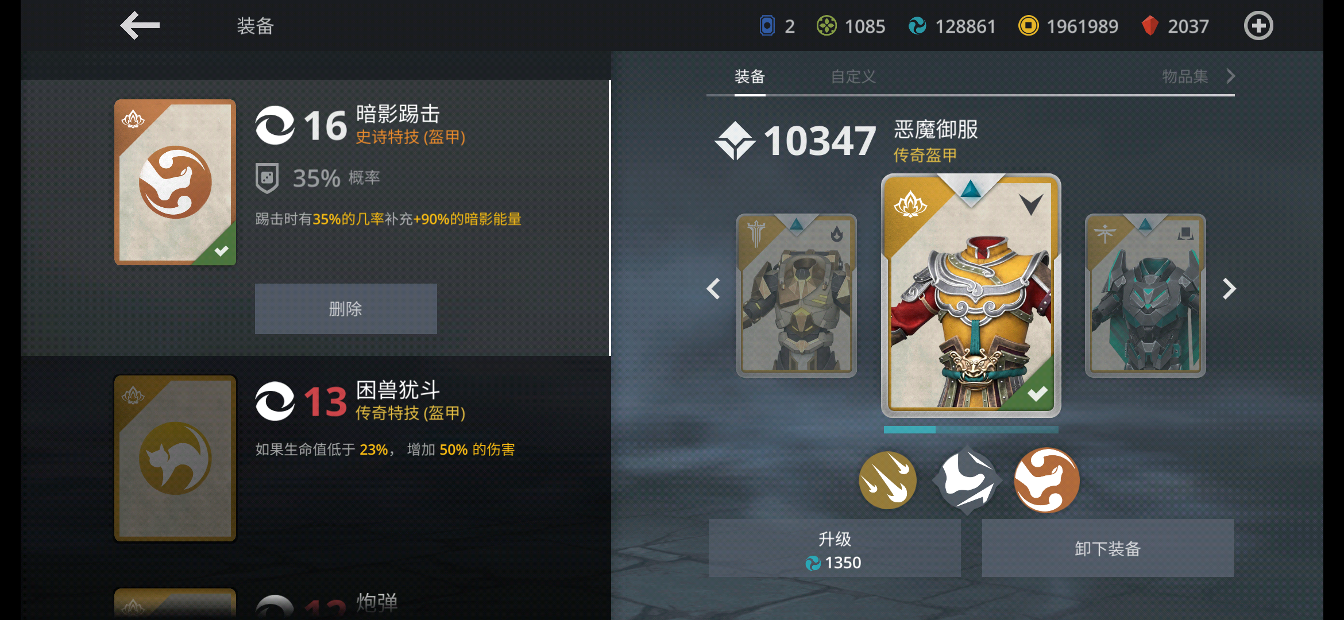The width and height of the screenshot is (1344, 620).
Task: Switch to the 自定义 tab
Action: pos(853,76)
